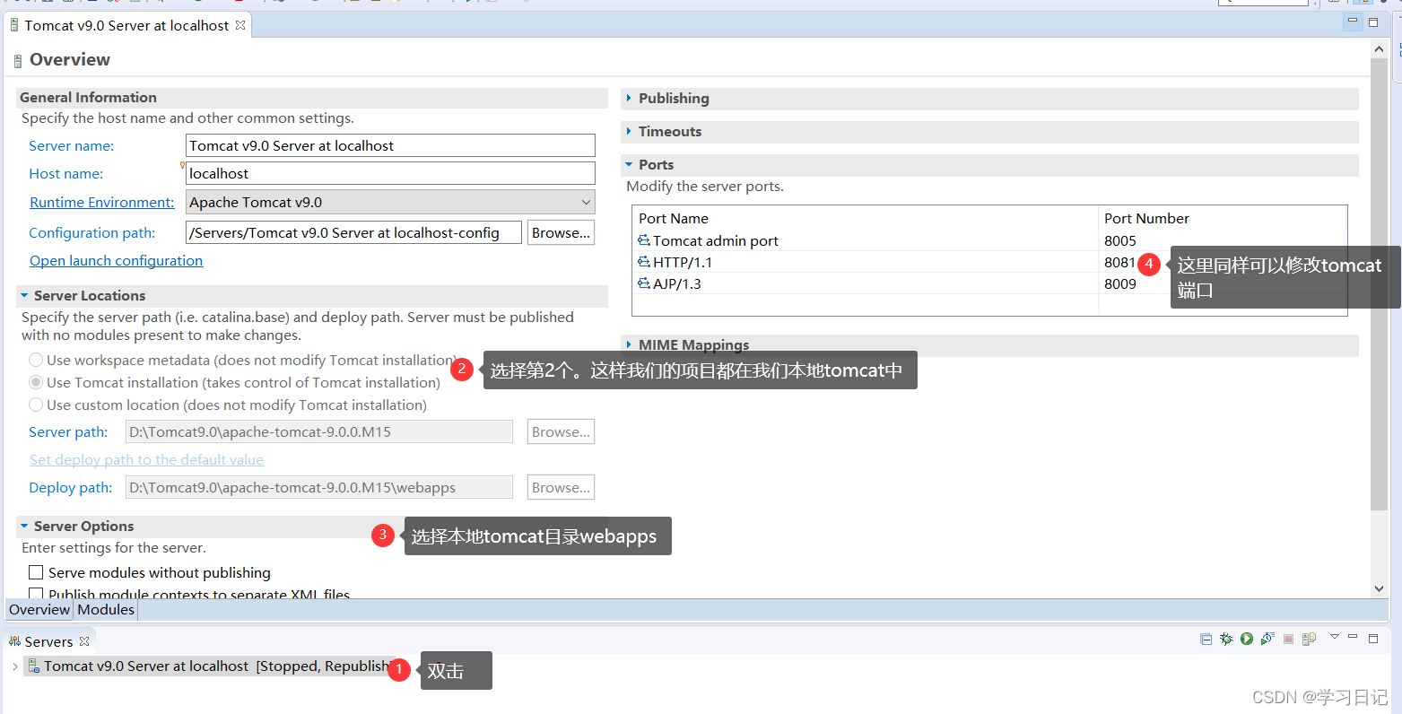Click Server path text field

pos(318,431)
